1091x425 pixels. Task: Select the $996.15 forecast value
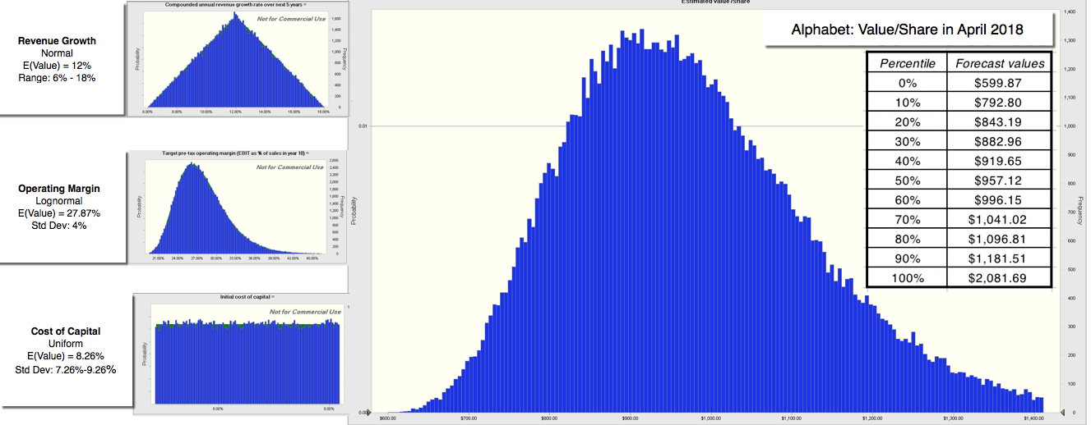coord(998,199)
